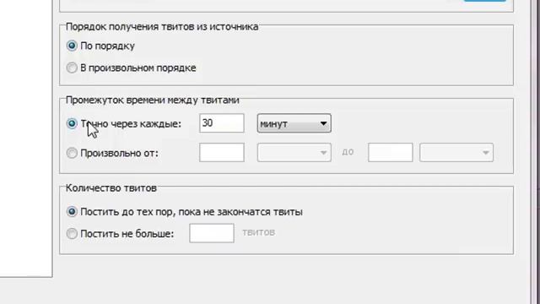This screenshot has width=540, height=304.
Task: Click 'Порядок получения твитов из источника' heading
Action: 162,26
